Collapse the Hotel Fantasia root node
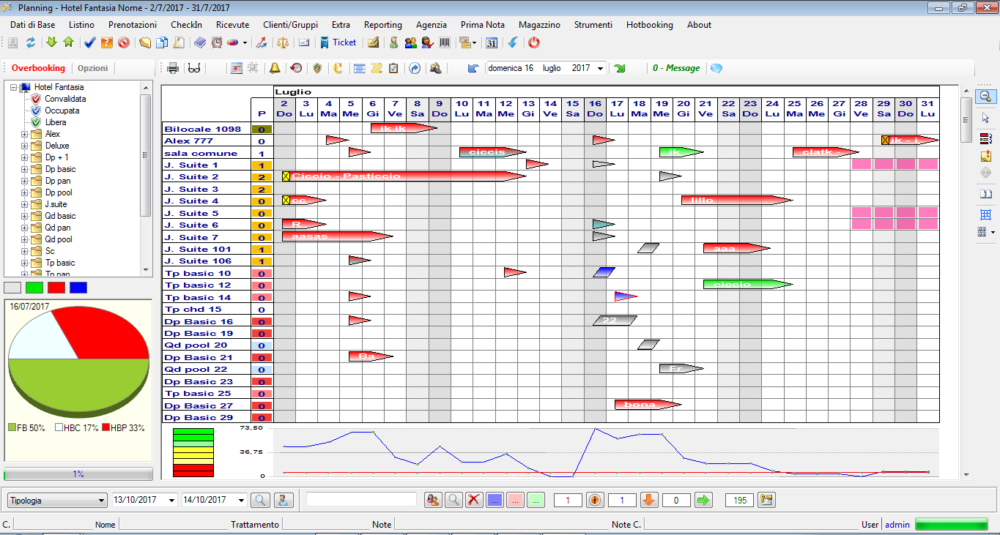 [13, 87]
